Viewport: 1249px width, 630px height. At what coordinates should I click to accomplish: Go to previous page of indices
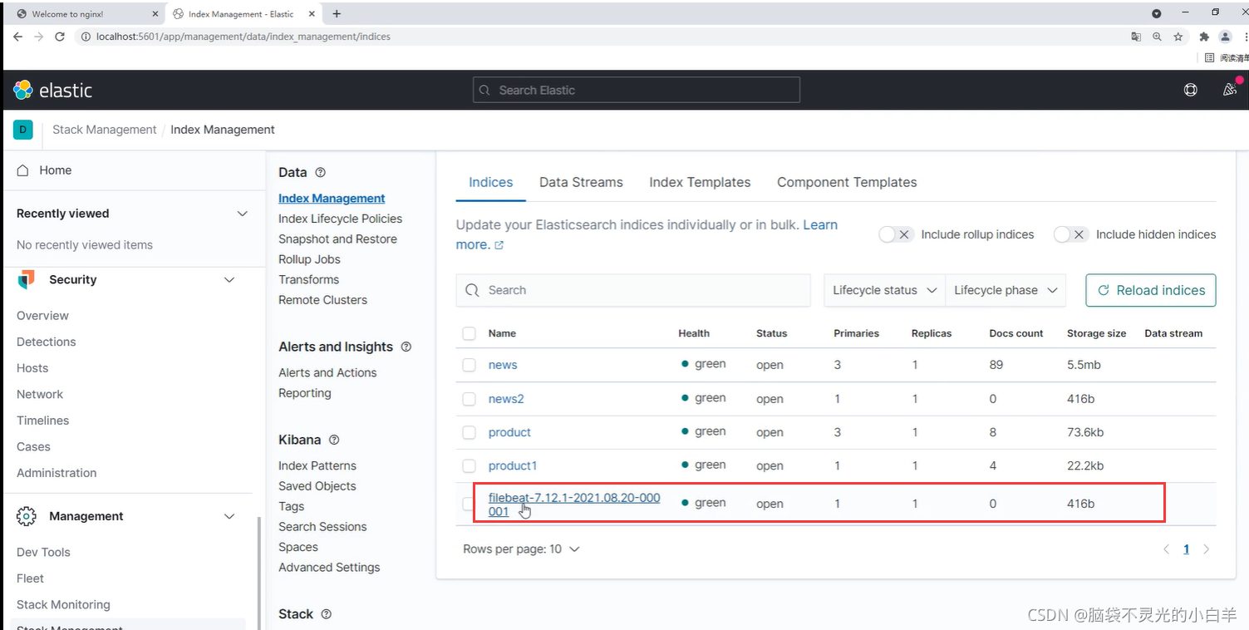click(x=1166, y=549)
